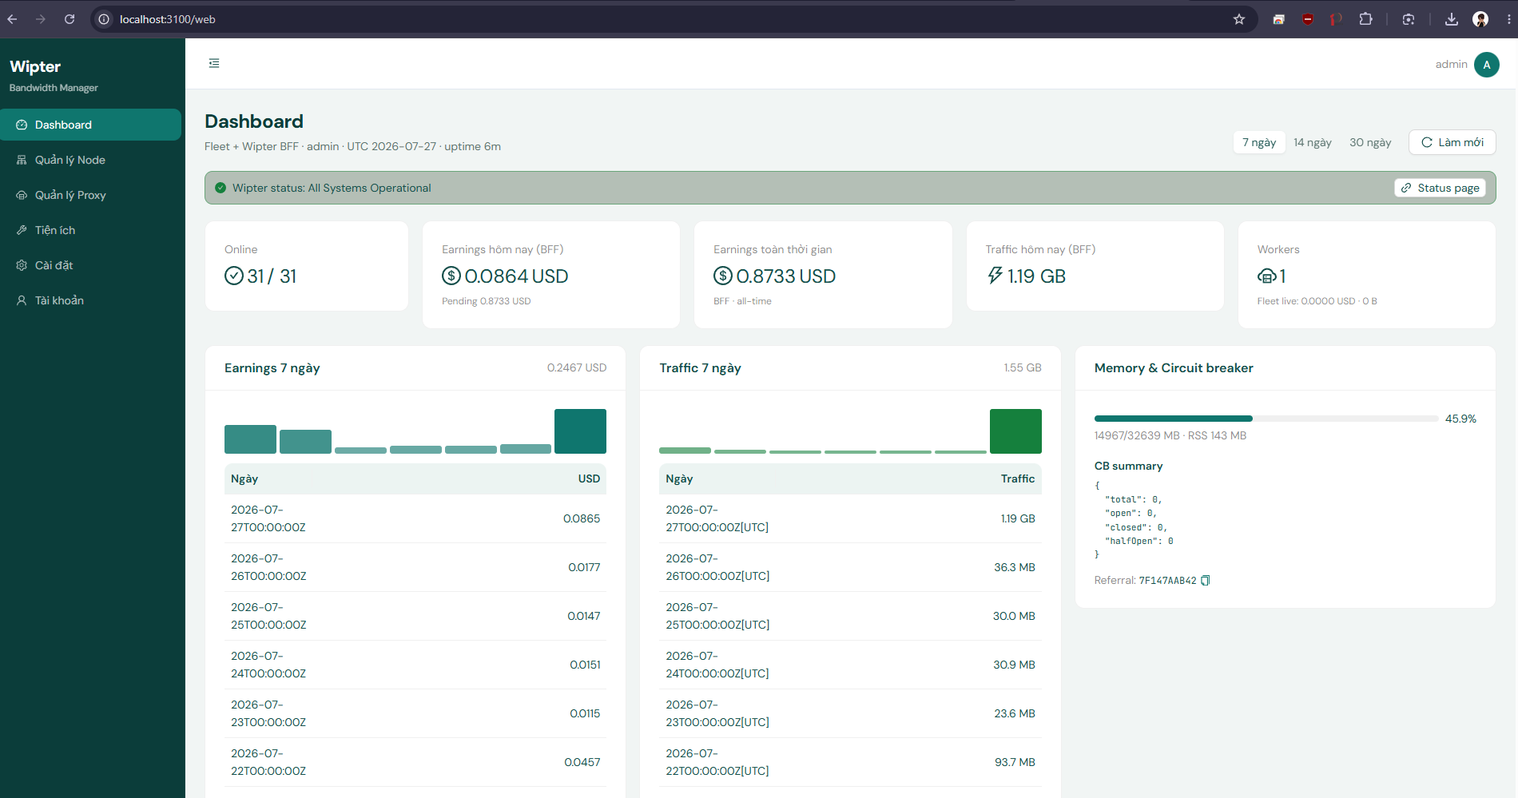Bookmark the page with star icon
Screen dimensions: 1518x798
(1239, 19)
